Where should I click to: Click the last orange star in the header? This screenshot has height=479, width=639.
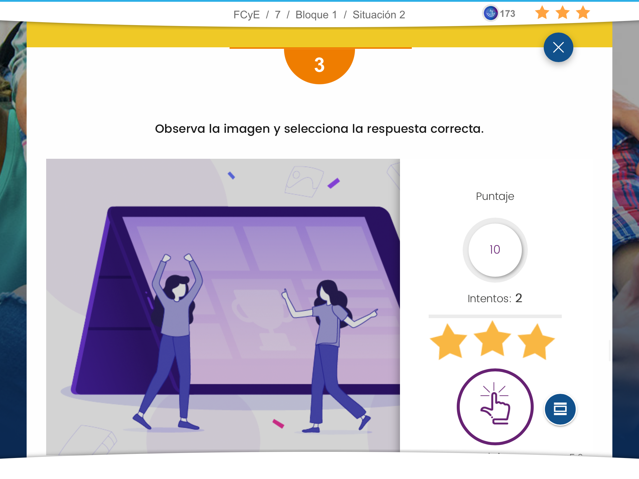[x=583, y=13]
